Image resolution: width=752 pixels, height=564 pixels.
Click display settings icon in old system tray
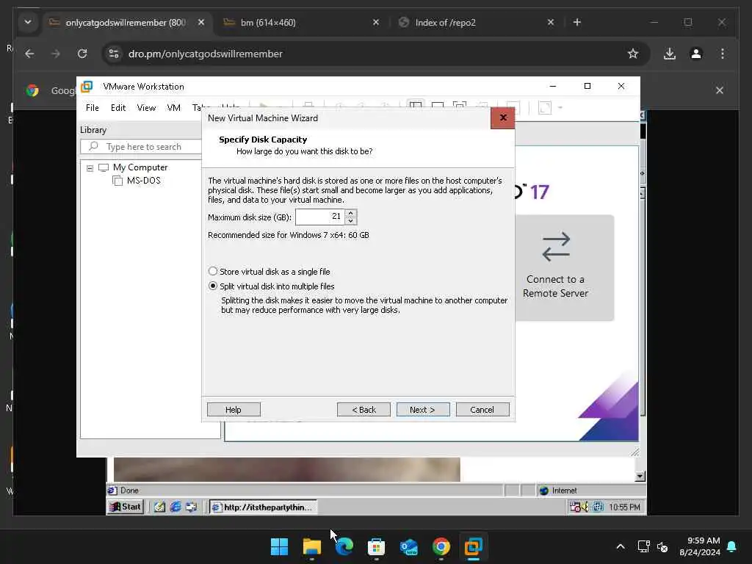pyautogui.click(x=598, y=507)
